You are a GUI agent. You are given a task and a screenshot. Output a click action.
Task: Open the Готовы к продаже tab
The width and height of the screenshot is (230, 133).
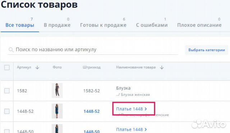pyautogui.click(x=103, y=25)
